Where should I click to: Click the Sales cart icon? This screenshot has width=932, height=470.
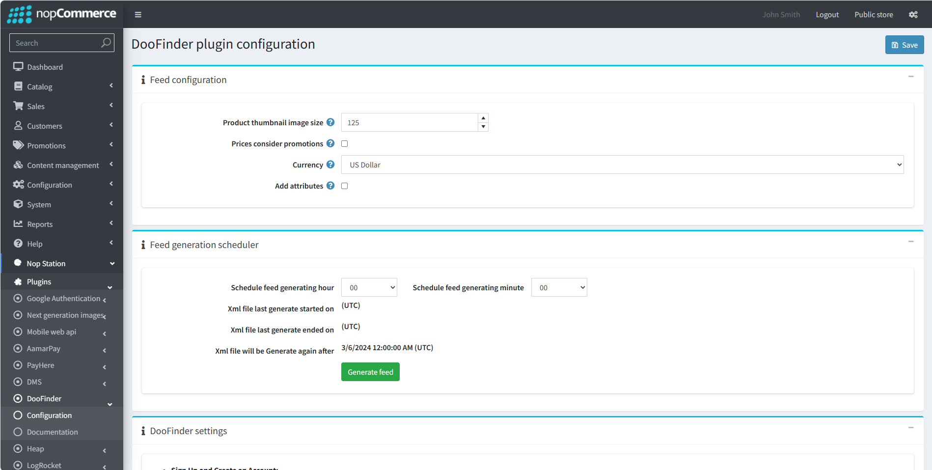point(18,106)
